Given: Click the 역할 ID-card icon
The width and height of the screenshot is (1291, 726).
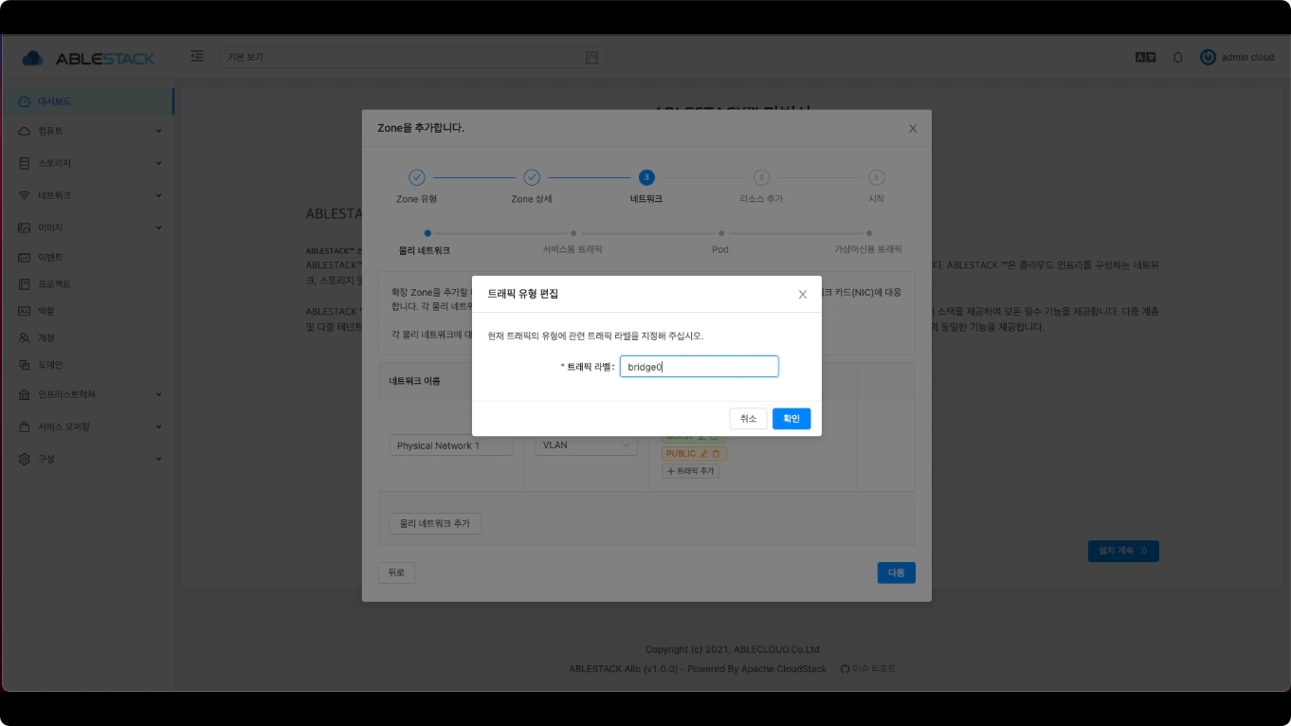Looking at the screenshot, I should 25,311.
